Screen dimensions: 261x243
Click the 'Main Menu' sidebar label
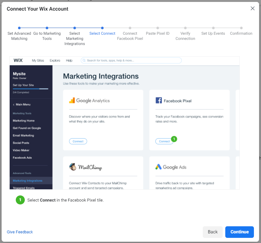click(23, 104)
